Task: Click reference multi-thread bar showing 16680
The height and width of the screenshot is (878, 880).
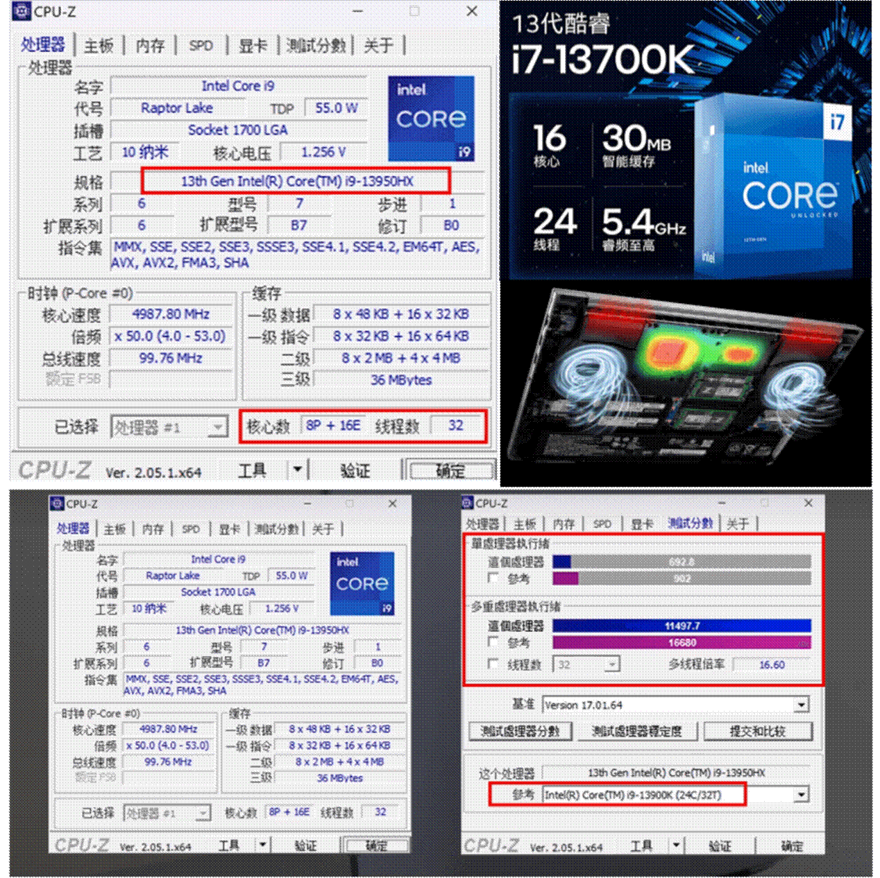Action: coord(682,642)
